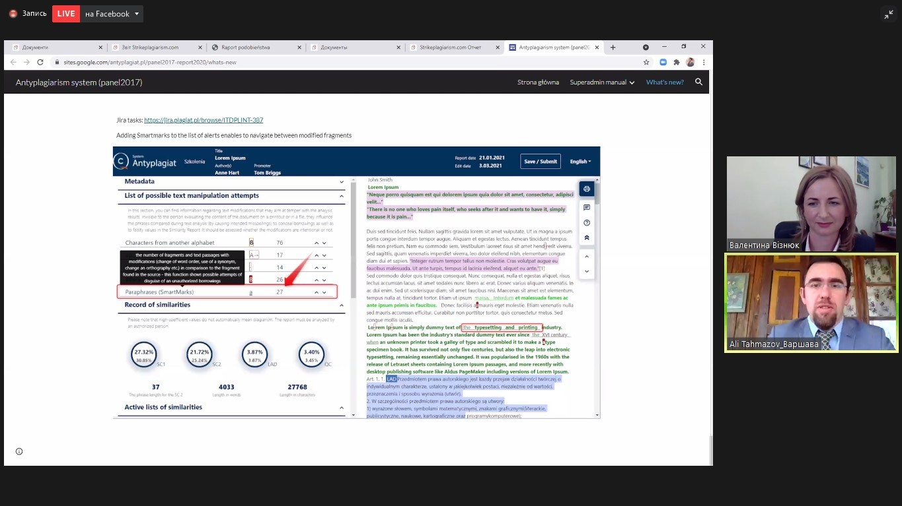Open What's new? menu item

pos(665,82)
